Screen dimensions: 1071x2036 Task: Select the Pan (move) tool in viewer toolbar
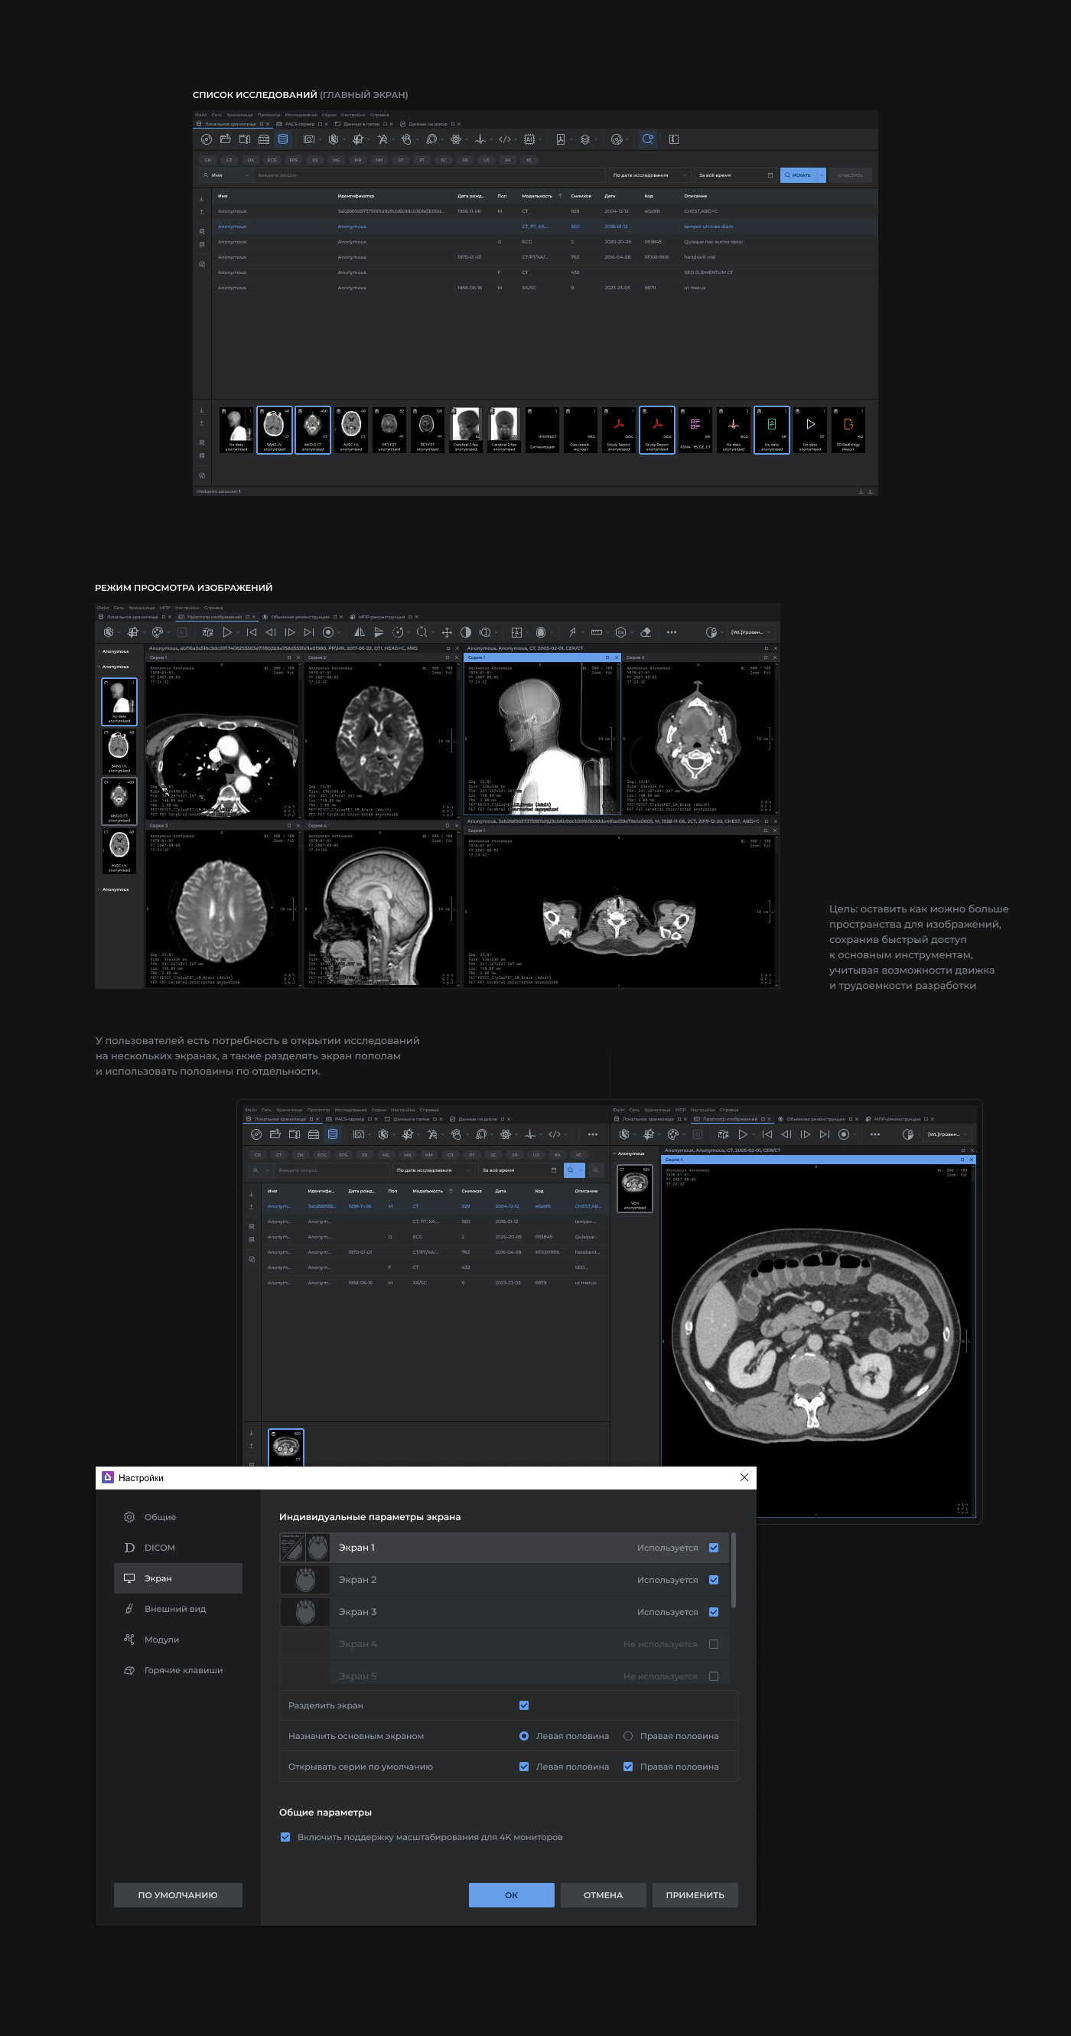[446, 632]
